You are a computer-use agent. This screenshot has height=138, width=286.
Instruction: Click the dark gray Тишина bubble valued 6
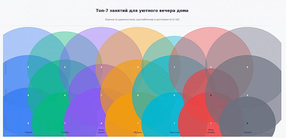coord(247,123)
